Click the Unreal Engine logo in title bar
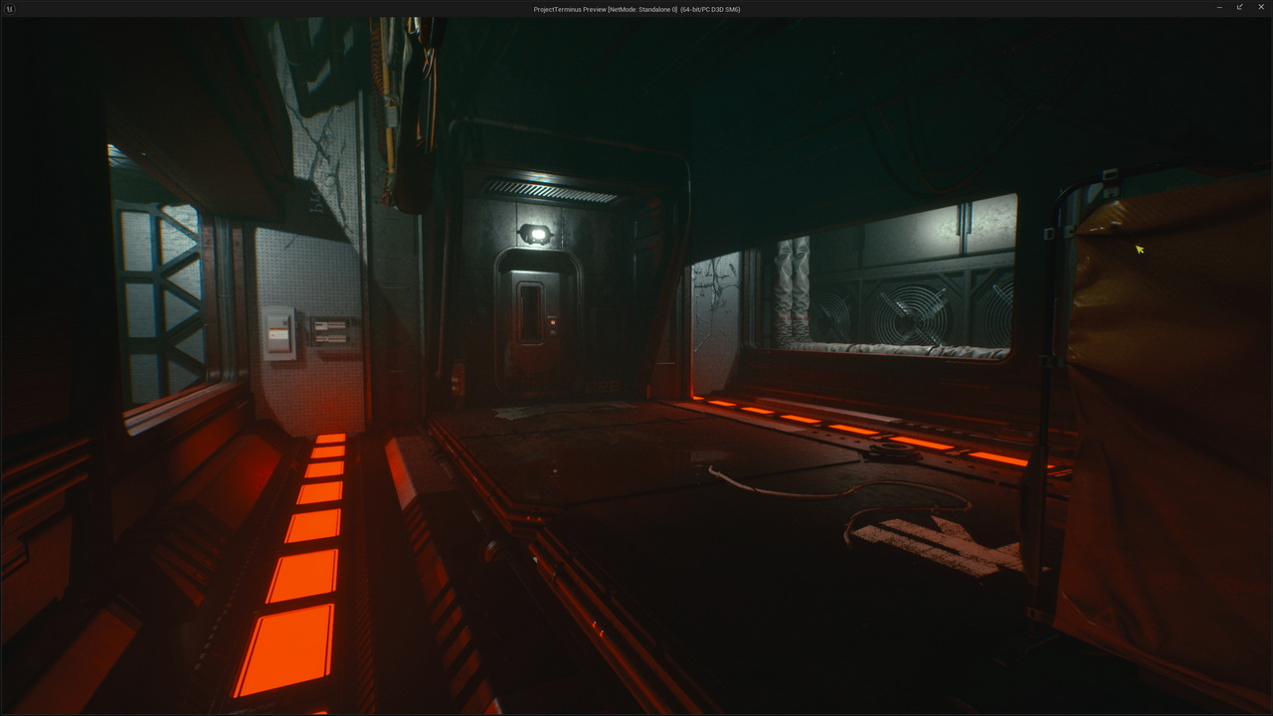 (8, 8)
